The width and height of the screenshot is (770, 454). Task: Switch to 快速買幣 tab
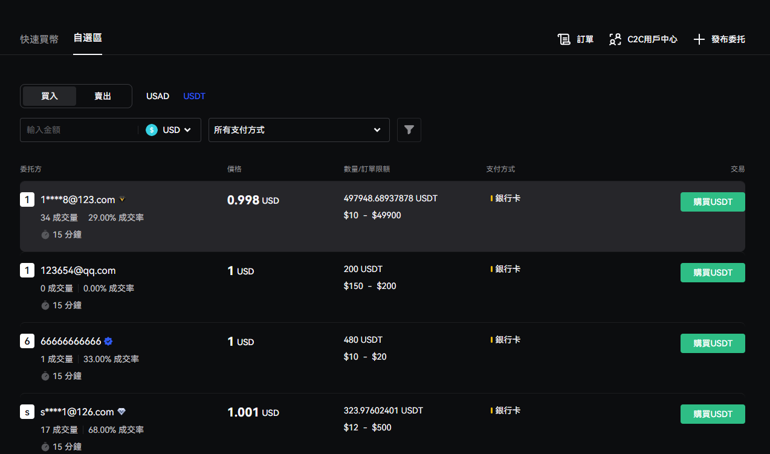point(39,39)
